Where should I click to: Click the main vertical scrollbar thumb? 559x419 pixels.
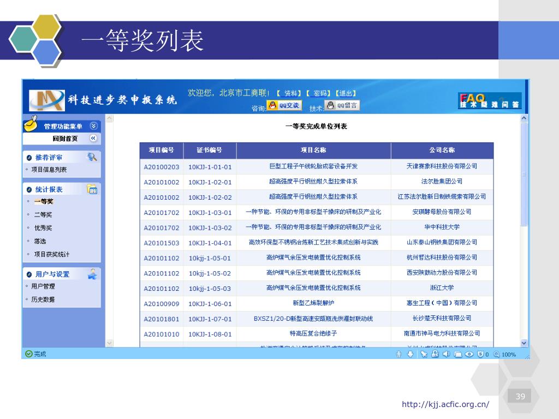click(x=524, y=174)
